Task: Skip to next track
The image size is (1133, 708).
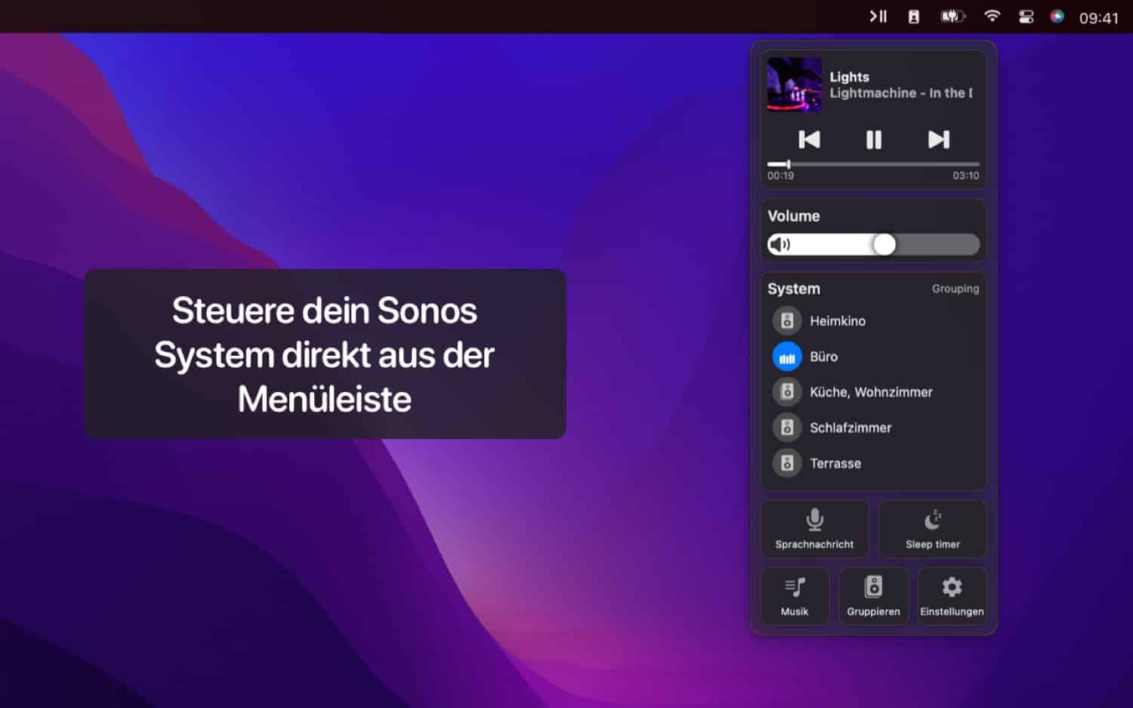Action: click(x=939, y=139)
